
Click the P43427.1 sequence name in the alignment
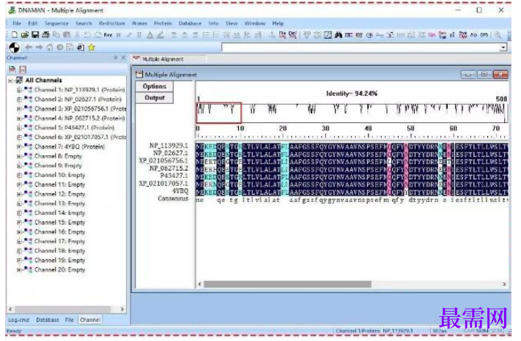pyautogui.click(x=174, y=176)
